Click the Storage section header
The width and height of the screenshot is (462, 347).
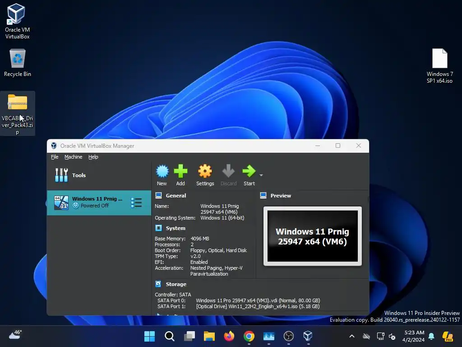pyautogui.click(x=176, y=284)
